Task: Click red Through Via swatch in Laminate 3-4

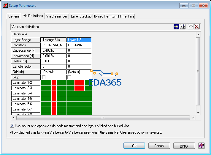Action: pyautogui.click(x=54, y=93)
